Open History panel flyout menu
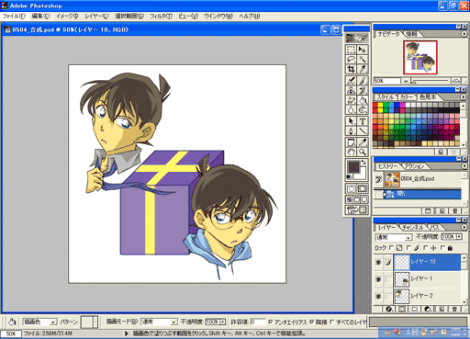This screenshot has height=339, width=470. (x=464, y=166)
